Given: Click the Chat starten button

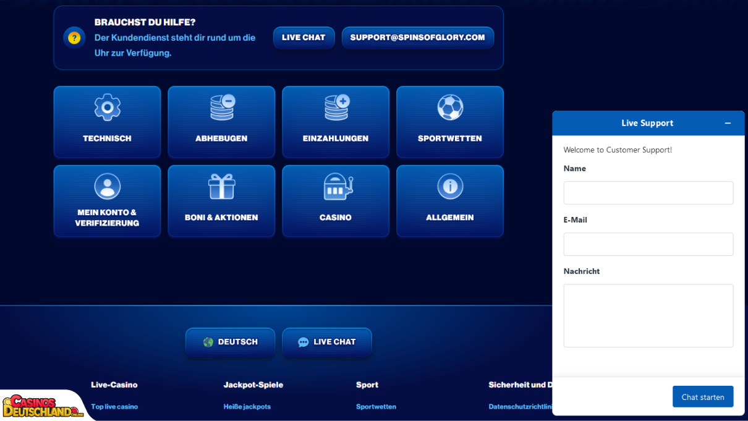Looking at the screenshot, I should (703, 397).
